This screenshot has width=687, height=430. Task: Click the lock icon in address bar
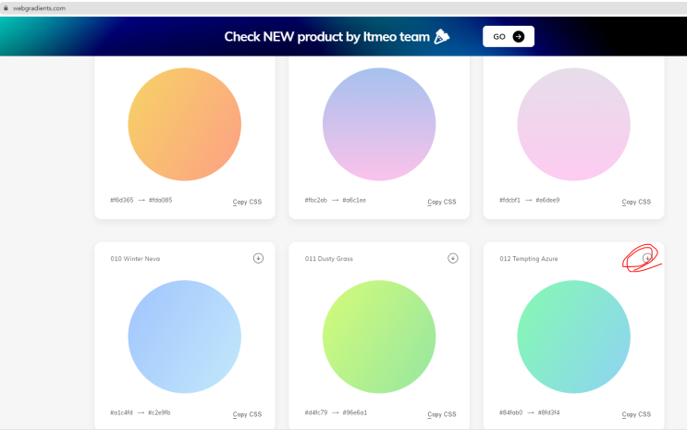6,8
